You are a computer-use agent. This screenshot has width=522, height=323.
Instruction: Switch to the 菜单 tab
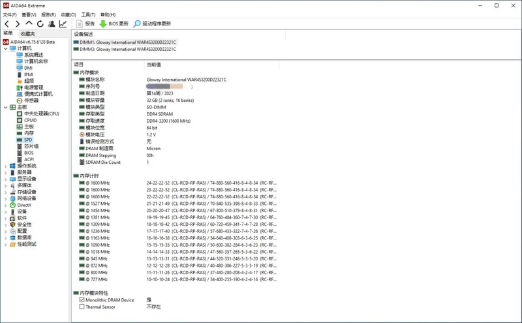8,33
